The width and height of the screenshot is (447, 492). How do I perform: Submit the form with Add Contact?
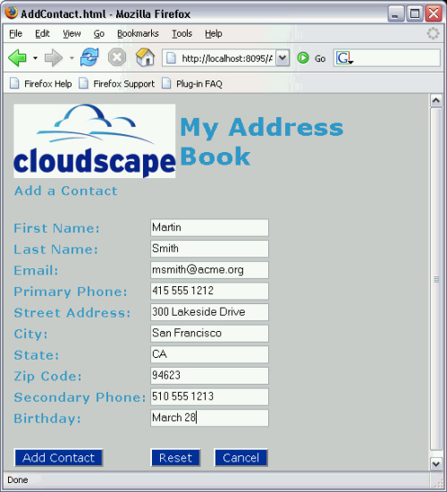coord(59,458)
